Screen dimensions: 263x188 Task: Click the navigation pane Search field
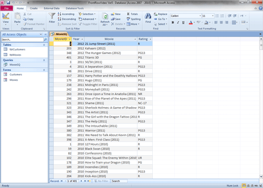coord(22,39)
